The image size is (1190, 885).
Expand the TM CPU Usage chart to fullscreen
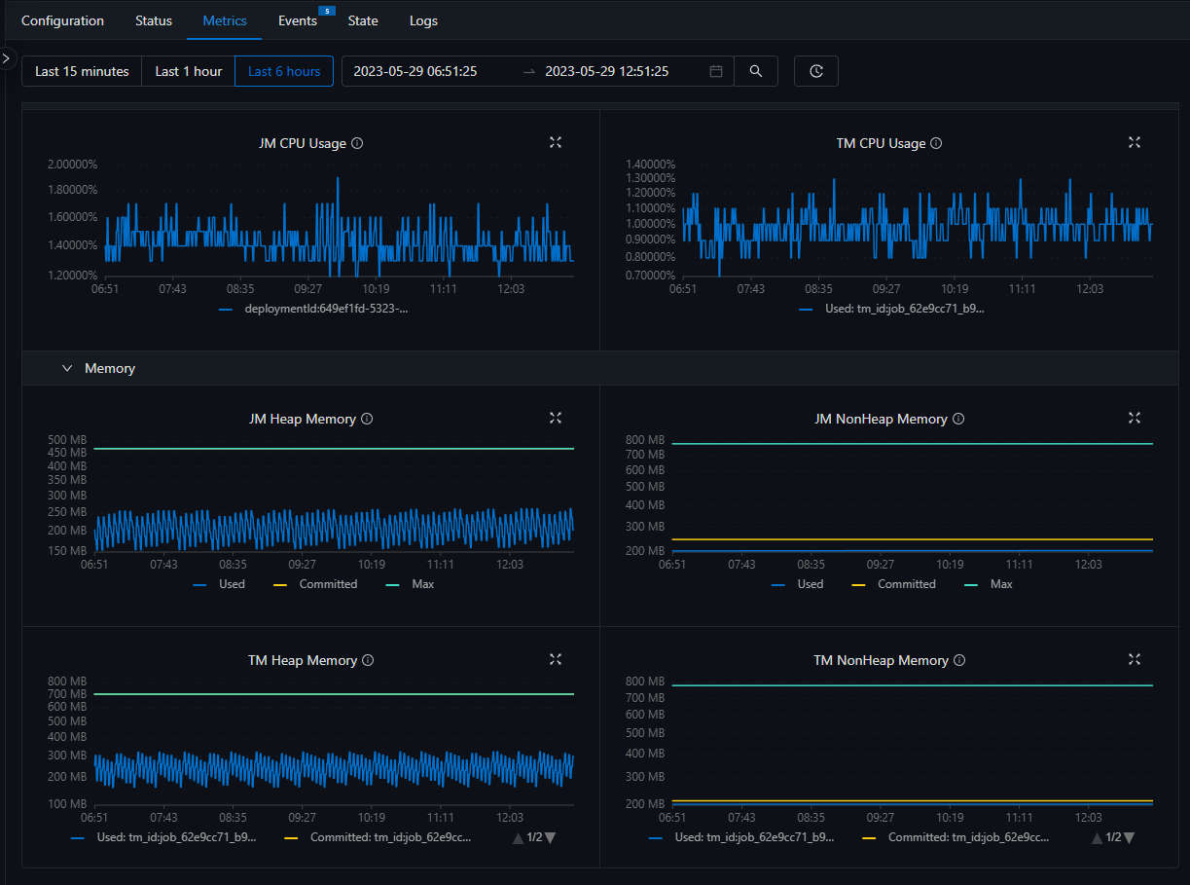[x=1134, y=142]
